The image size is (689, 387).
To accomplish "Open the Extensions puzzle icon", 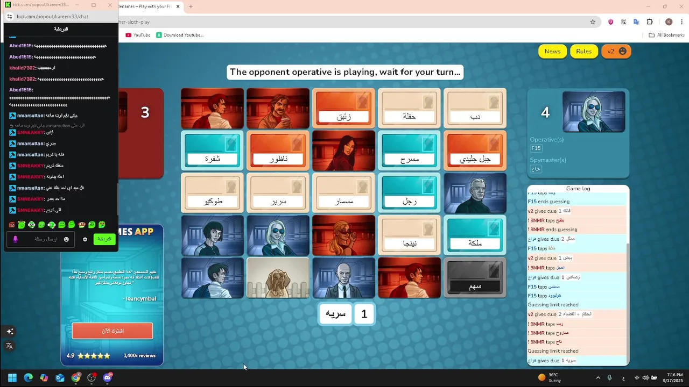I will point(649,22).
